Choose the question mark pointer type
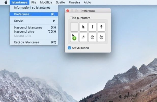This screenshot has width=157, height=102. coord(101,27)
